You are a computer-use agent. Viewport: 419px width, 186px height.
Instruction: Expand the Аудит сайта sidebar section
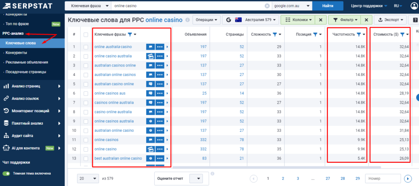click(x=32, y=136)
